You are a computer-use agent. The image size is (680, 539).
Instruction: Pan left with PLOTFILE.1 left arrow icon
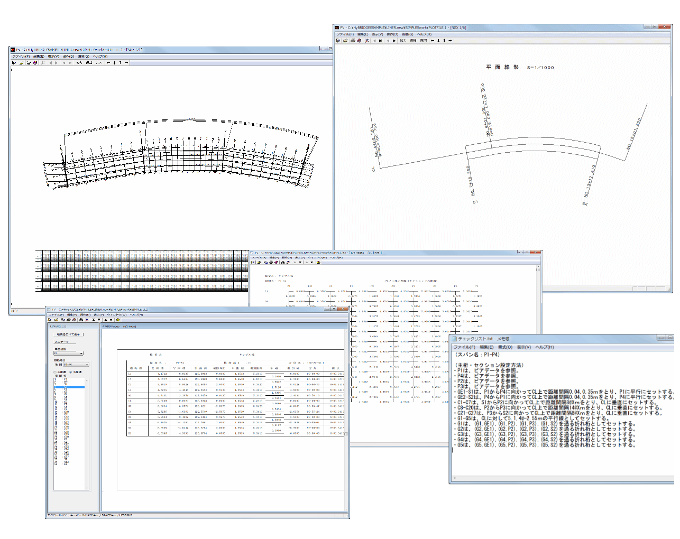(432, 41)
